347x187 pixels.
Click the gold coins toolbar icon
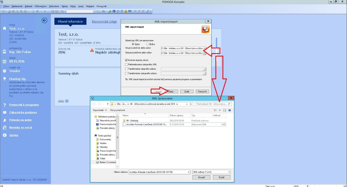coord(126,11)
